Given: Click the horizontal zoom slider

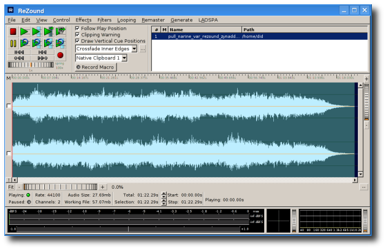Looking at the screenshot, I should pos(60,187).
